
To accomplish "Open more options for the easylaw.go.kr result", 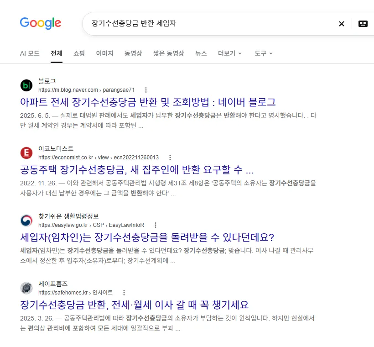I will pyautogui.click(x=155, y=225).
